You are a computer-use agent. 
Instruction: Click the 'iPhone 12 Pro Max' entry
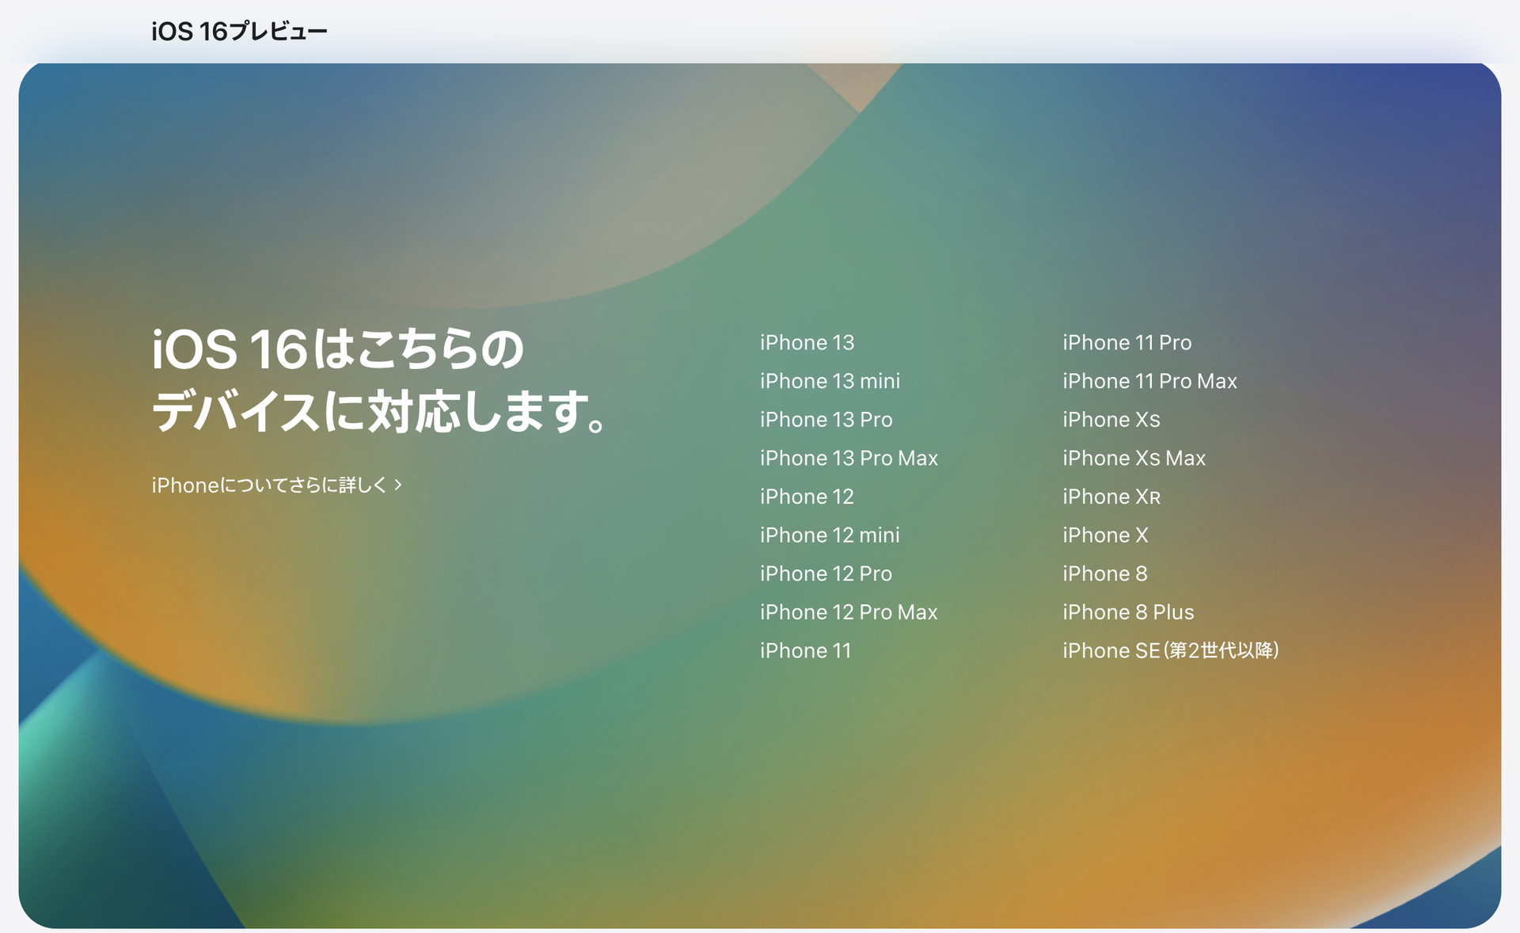tap(849, 612)
